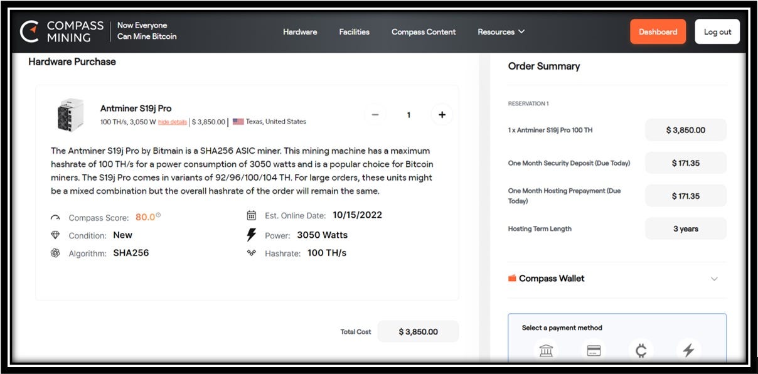Click the 3 years hosting term value
The image size is (758, 374).
point(686,228)
